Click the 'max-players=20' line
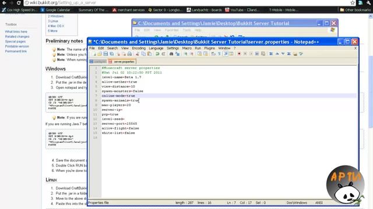Screen dimensions: 373x209 tap(116, 105)
